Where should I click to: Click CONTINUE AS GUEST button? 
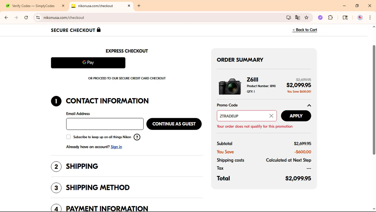tap(174, 124)
